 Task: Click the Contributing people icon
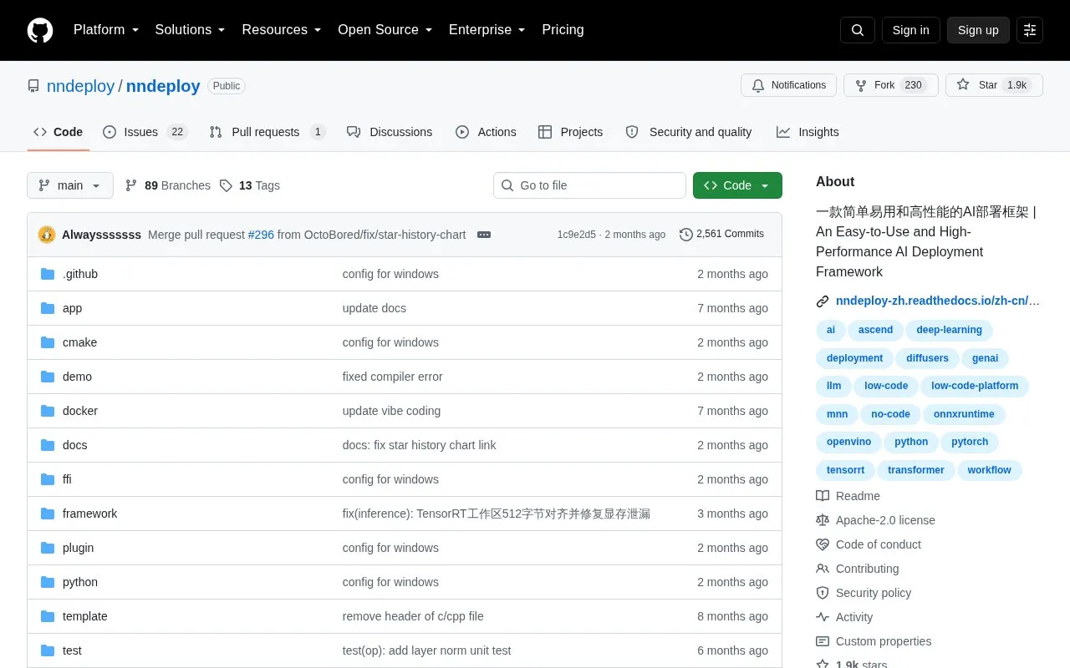[x=823, y=569]
